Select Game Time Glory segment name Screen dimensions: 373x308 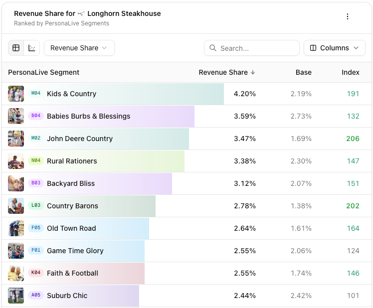point(75,251)
